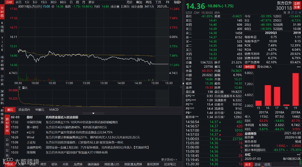
Task: Switch to the weekly 周 chart
Action: [77, 2]
